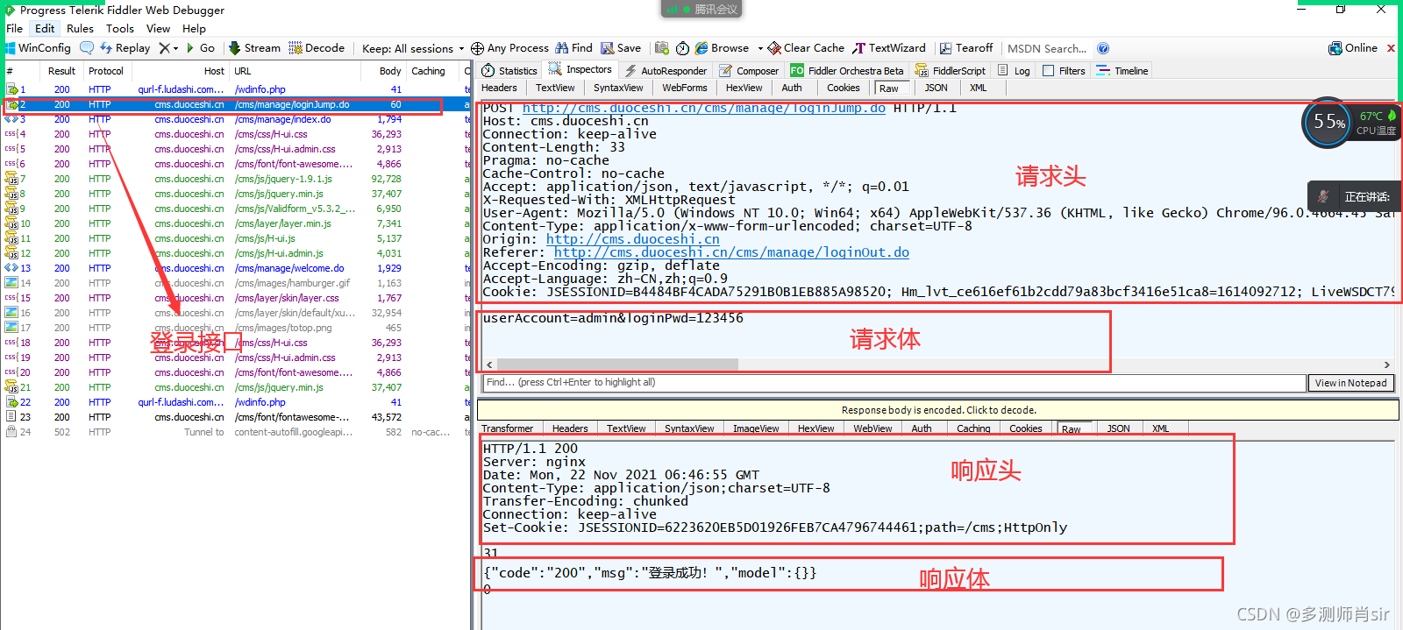Open the Edit menu
The width and height of the screenshot is (1403, 630).
tap(45, 28)
